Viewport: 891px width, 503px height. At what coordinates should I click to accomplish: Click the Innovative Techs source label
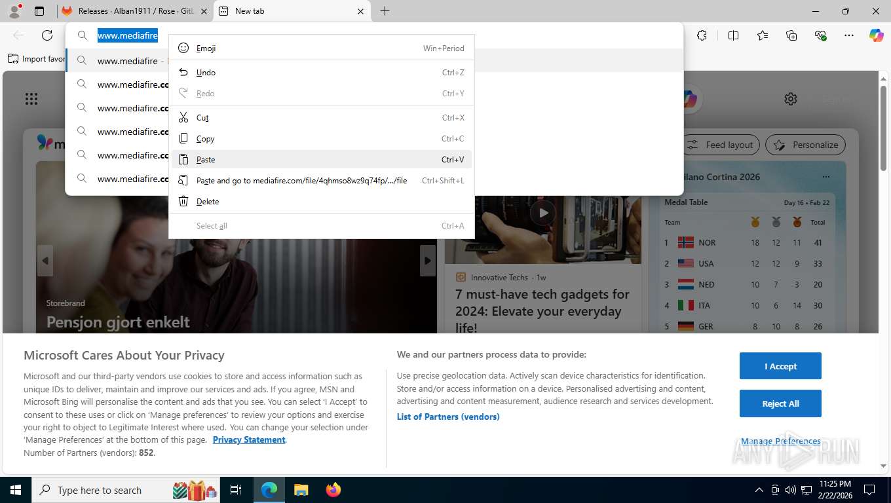tap(499, 278)
